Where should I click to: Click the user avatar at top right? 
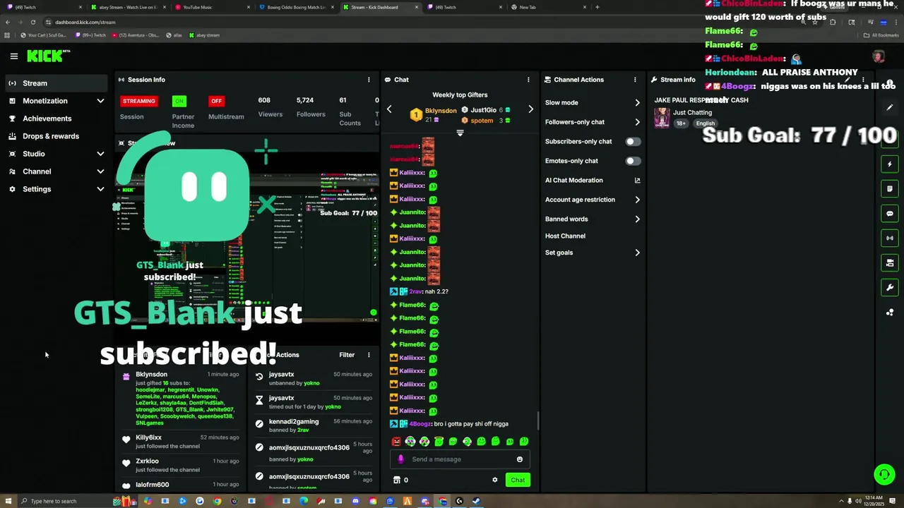(879, 56)
